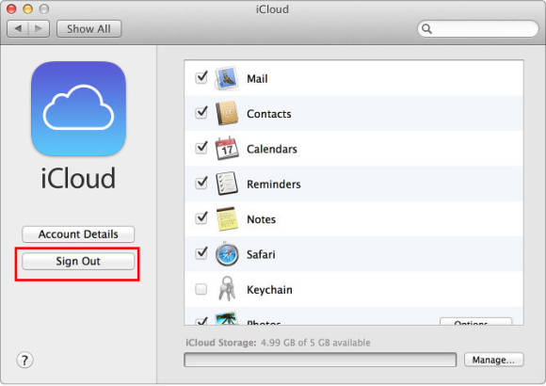The image size is (546, 386).
Task: Click the Calendars icon showing 17
Action: click(x=227, y=149)
